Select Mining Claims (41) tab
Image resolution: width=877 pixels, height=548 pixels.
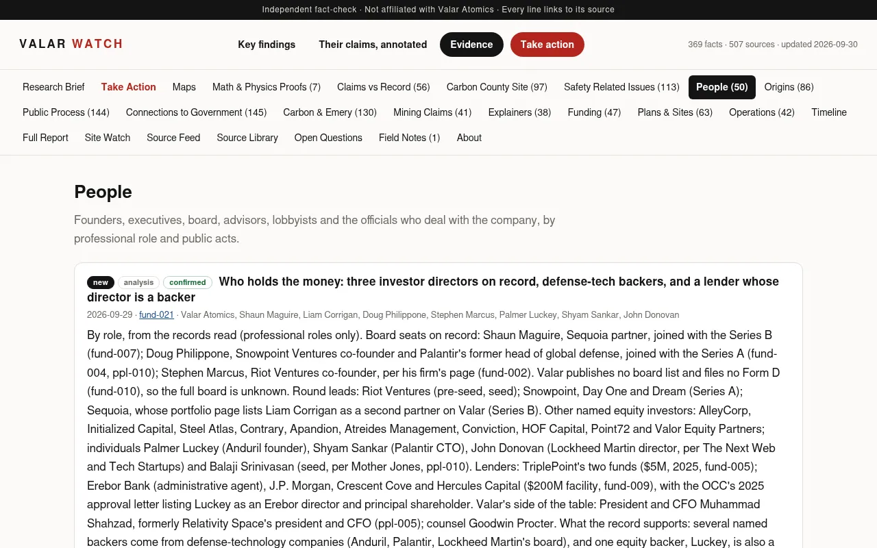coord(432,112)
